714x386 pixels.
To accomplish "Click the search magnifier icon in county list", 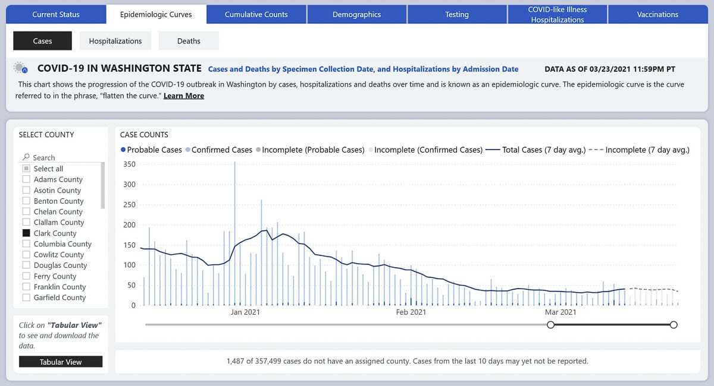I will click(x=26, y=157).
